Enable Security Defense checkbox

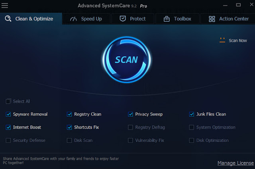8,140
